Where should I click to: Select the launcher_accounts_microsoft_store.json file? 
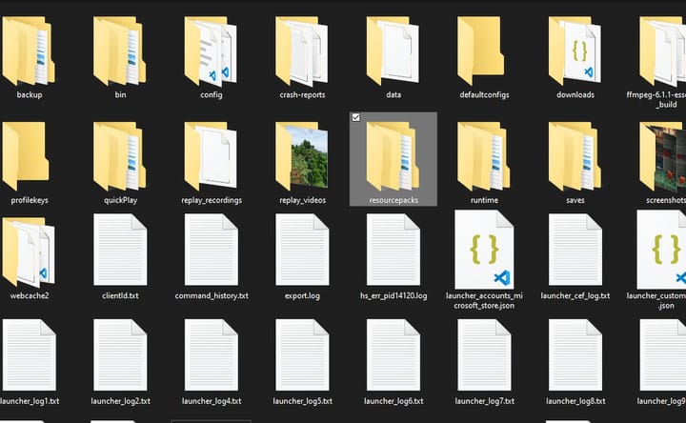(x=484, y=250)
